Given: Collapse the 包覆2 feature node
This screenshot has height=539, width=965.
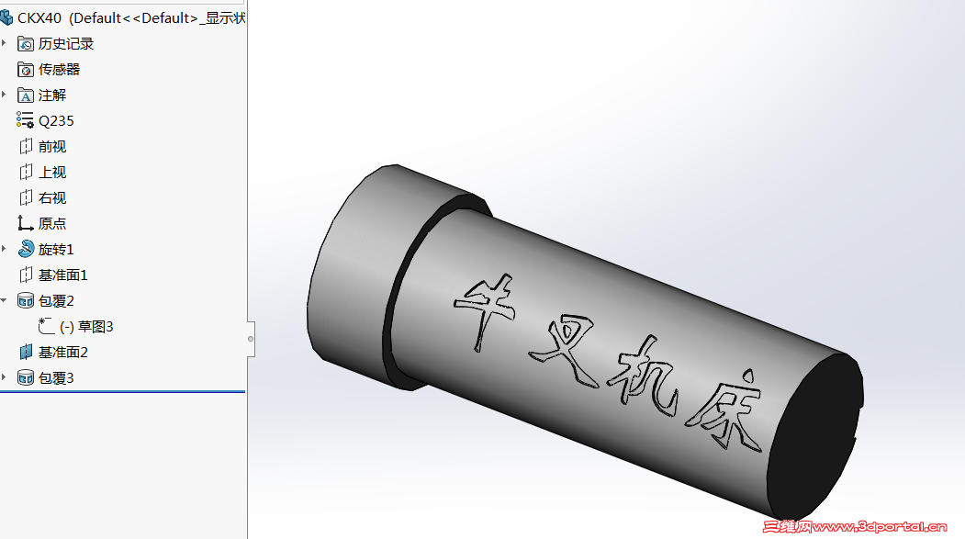Looking at the screenshot, I should click(x=4, y=300).
